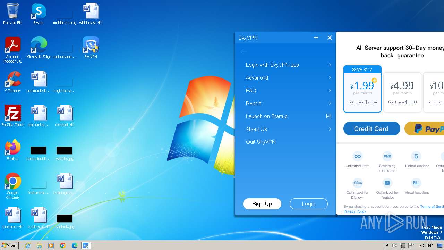Expand the Report chevron arrow
Screen dimensions: 444x250
click(x=330, y=103)
